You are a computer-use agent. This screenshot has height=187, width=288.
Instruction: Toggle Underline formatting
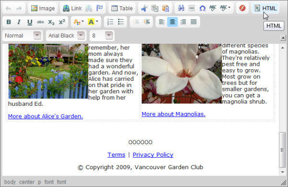click(30, 22)
